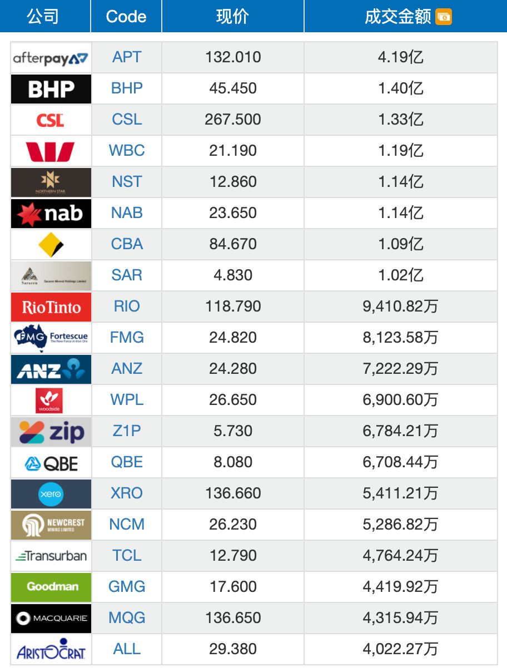Select the 公司 column header

point(43,16)
